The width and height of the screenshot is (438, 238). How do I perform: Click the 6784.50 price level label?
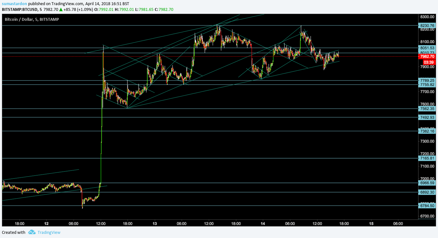(427, 206)
